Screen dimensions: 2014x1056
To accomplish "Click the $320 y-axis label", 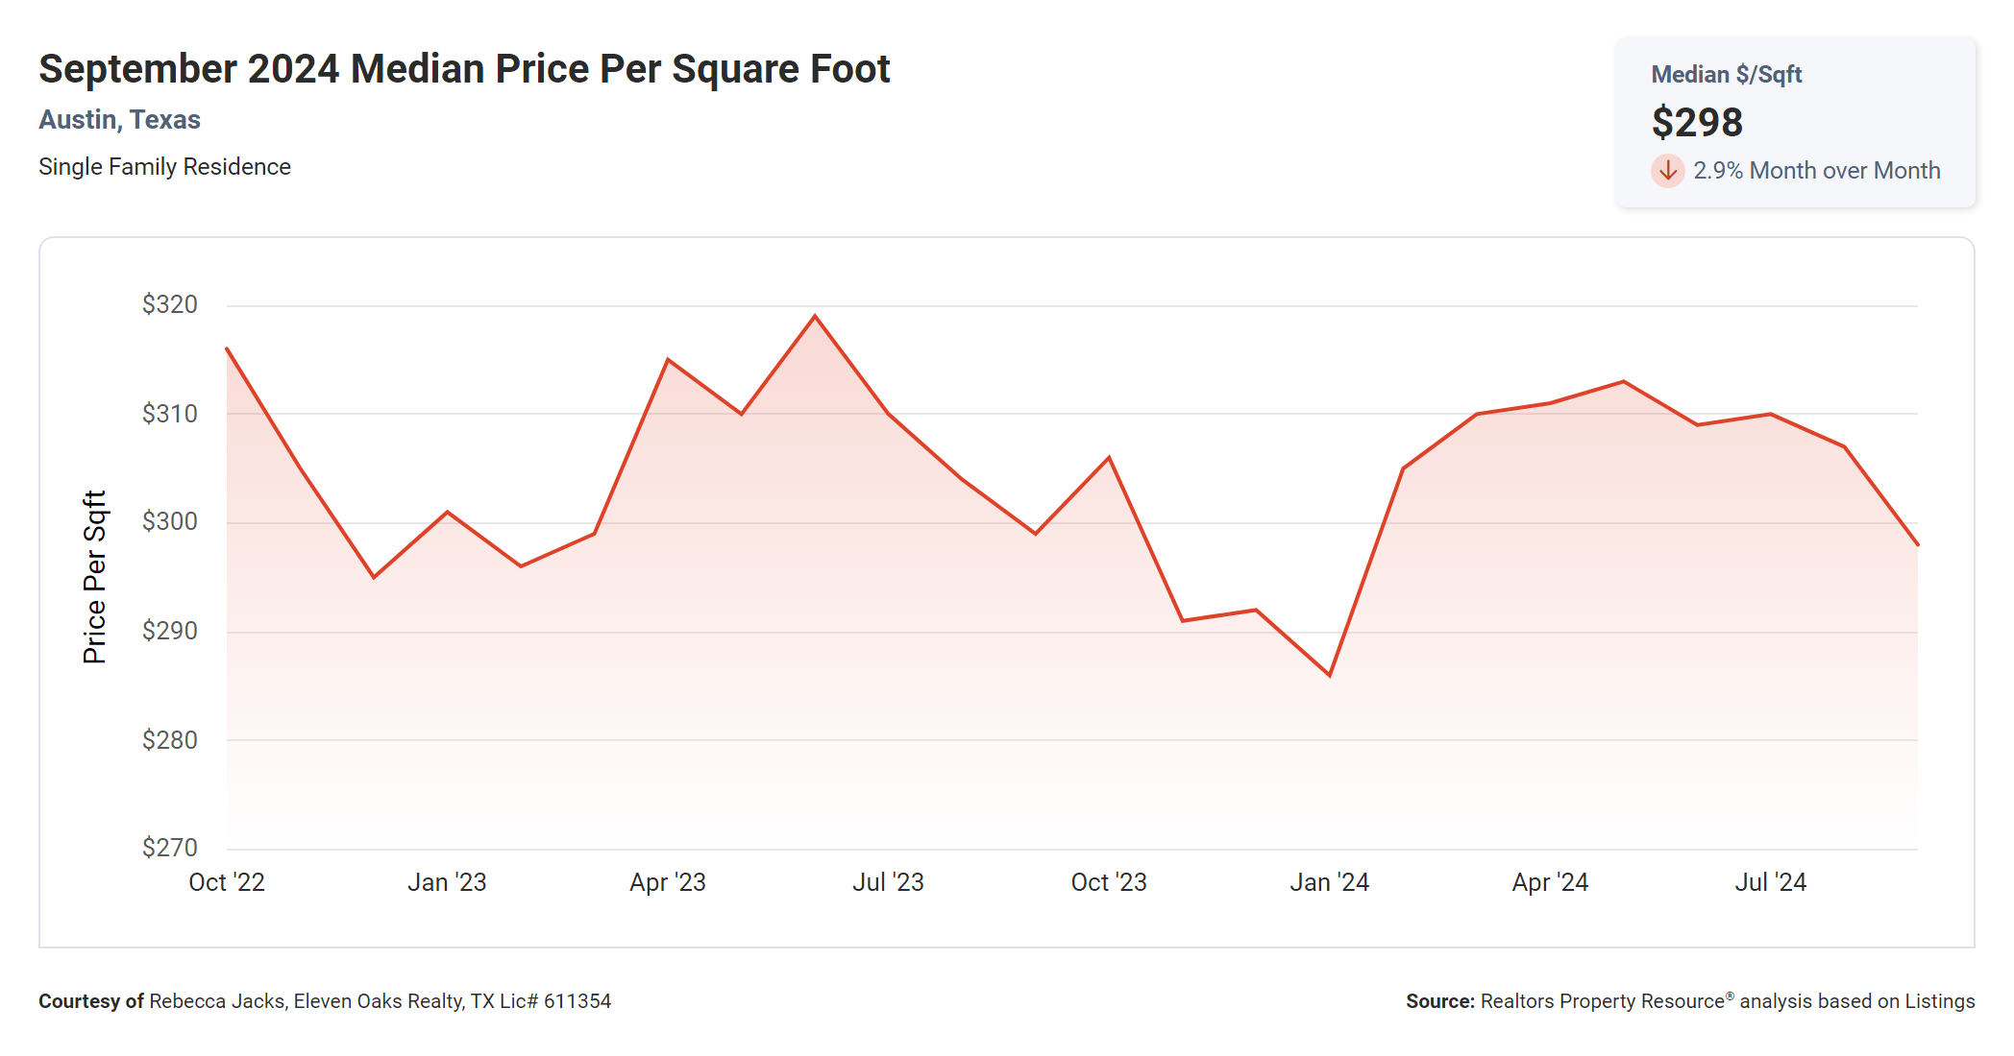I will click(x=170, y=304).
